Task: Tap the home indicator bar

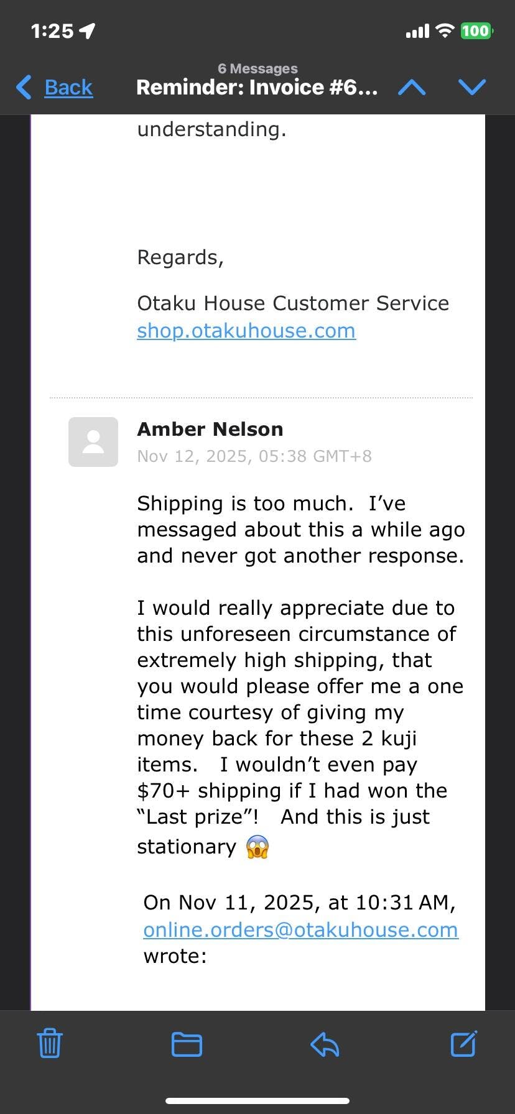Action: (257, 1100)
